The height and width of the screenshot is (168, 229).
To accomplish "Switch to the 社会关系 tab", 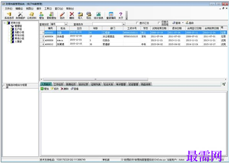I will tap(108, 84).
